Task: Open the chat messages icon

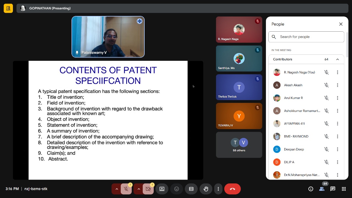Action: [x=333, y=189]
